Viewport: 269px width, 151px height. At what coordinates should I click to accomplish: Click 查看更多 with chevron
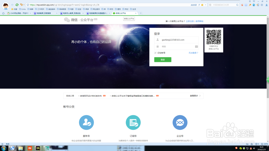pyautogui.click(x=195, y=96)
